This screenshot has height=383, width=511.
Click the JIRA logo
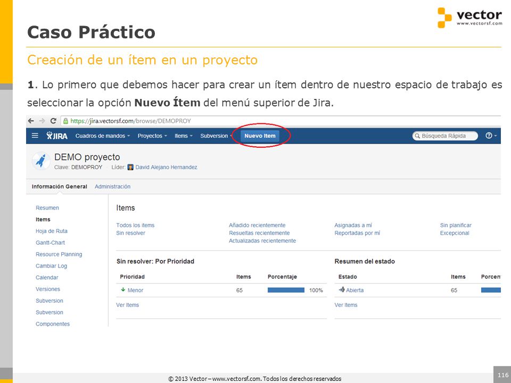(57, 136)
